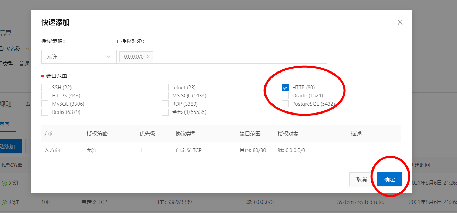Screen dimensions: 457x213
Task: Check the MS SQL (1433) option
Action: (165, 96)
